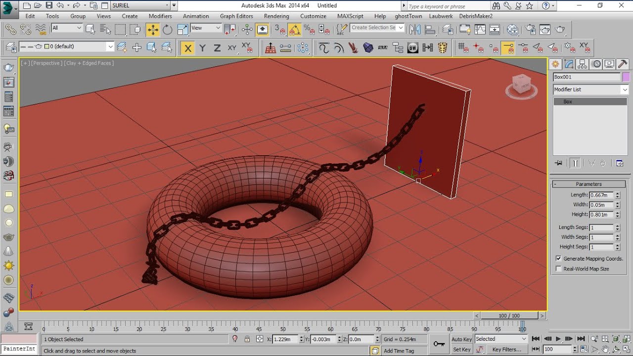Click the BW toolbar icon
This screenshot has height=356, width=633.
coord(412,48)
